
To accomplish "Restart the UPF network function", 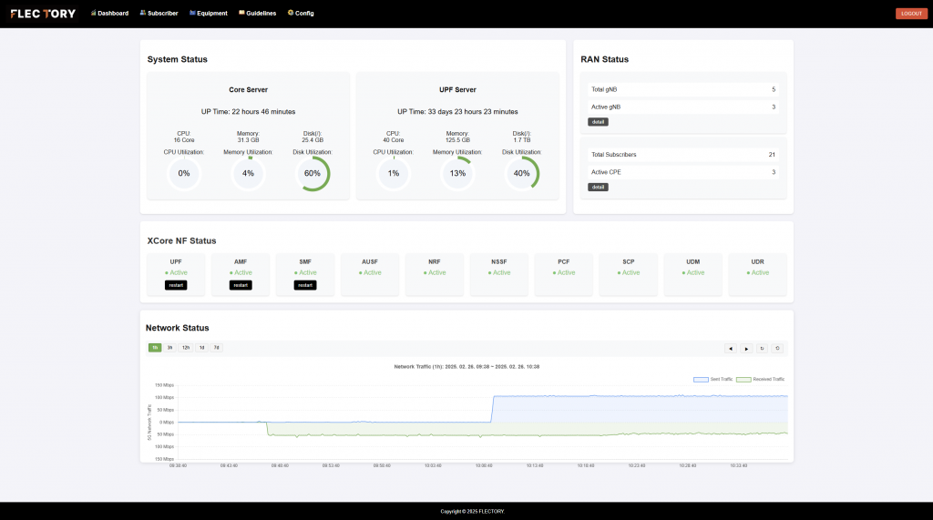I will [176, 285].
